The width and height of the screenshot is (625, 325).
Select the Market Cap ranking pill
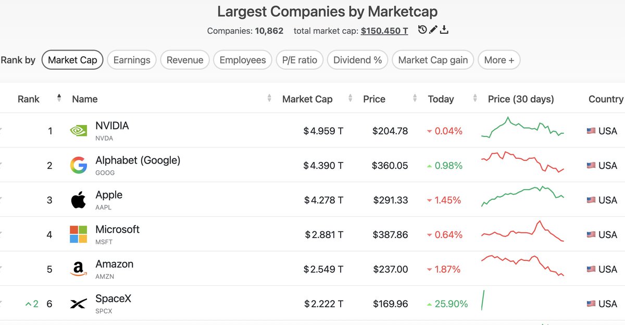click(x=72, y=60)
